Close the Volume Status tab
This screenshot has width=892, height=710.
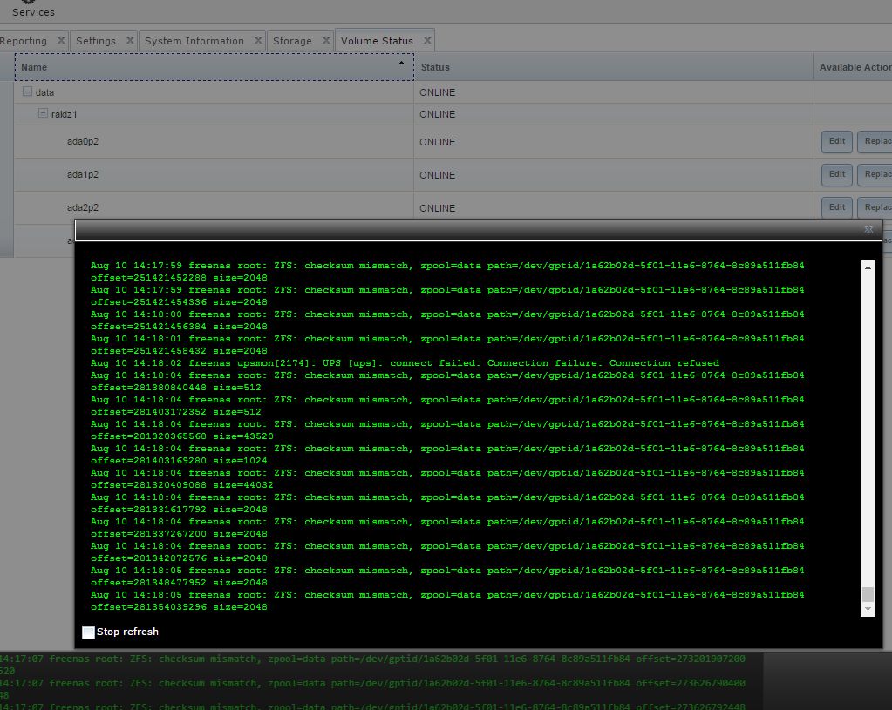tap(426, 40)
